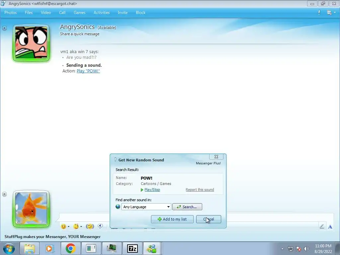Open the Games menu
Screen dimensions: 340x255
click(x=80, y=13)
